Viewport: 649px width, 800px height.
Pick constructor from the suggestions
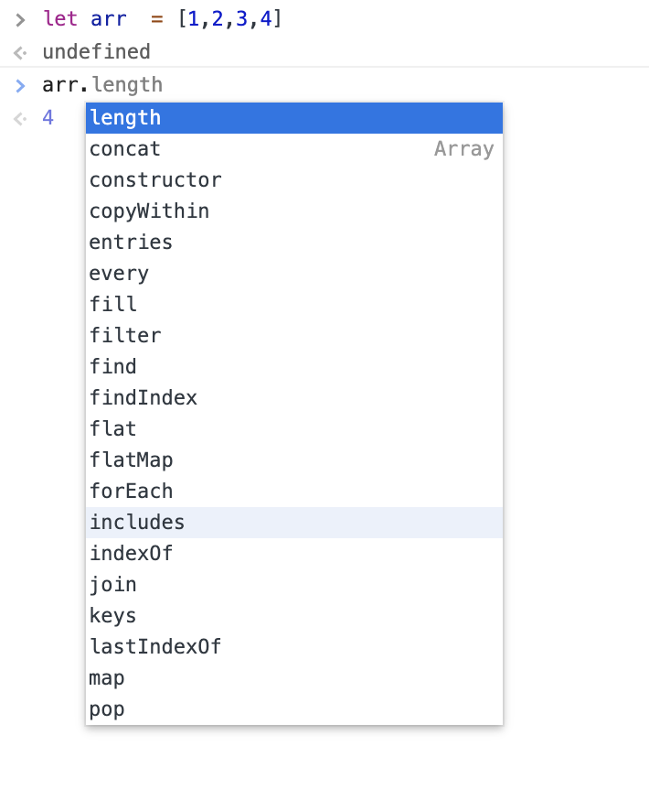(x=155, y=179)
